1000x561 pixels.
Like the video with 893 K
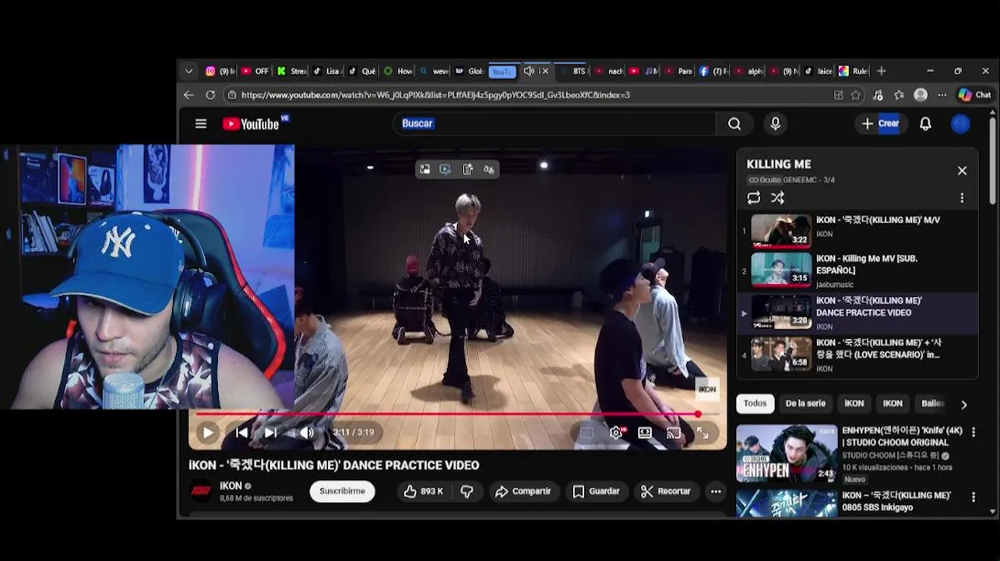(423, 492)
